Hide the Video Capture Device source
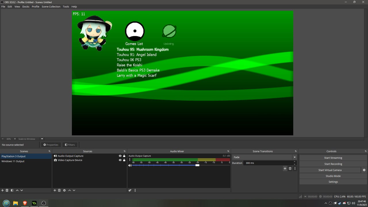This screenshot has height=207, width=368. 120,160
